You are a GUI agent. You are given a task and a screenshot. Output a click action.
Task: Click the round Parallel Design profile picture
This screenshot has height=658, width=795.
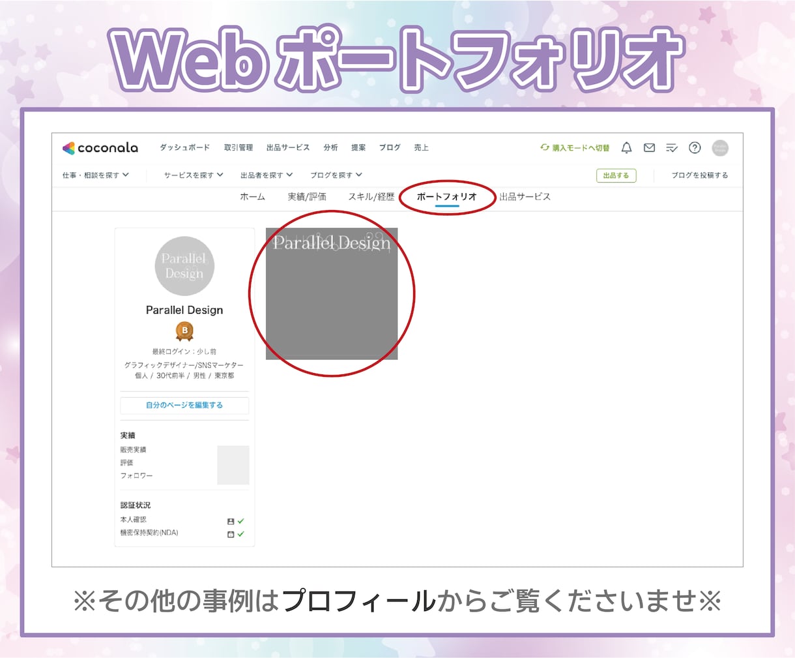pyautogui.click(x=184, y=266)
